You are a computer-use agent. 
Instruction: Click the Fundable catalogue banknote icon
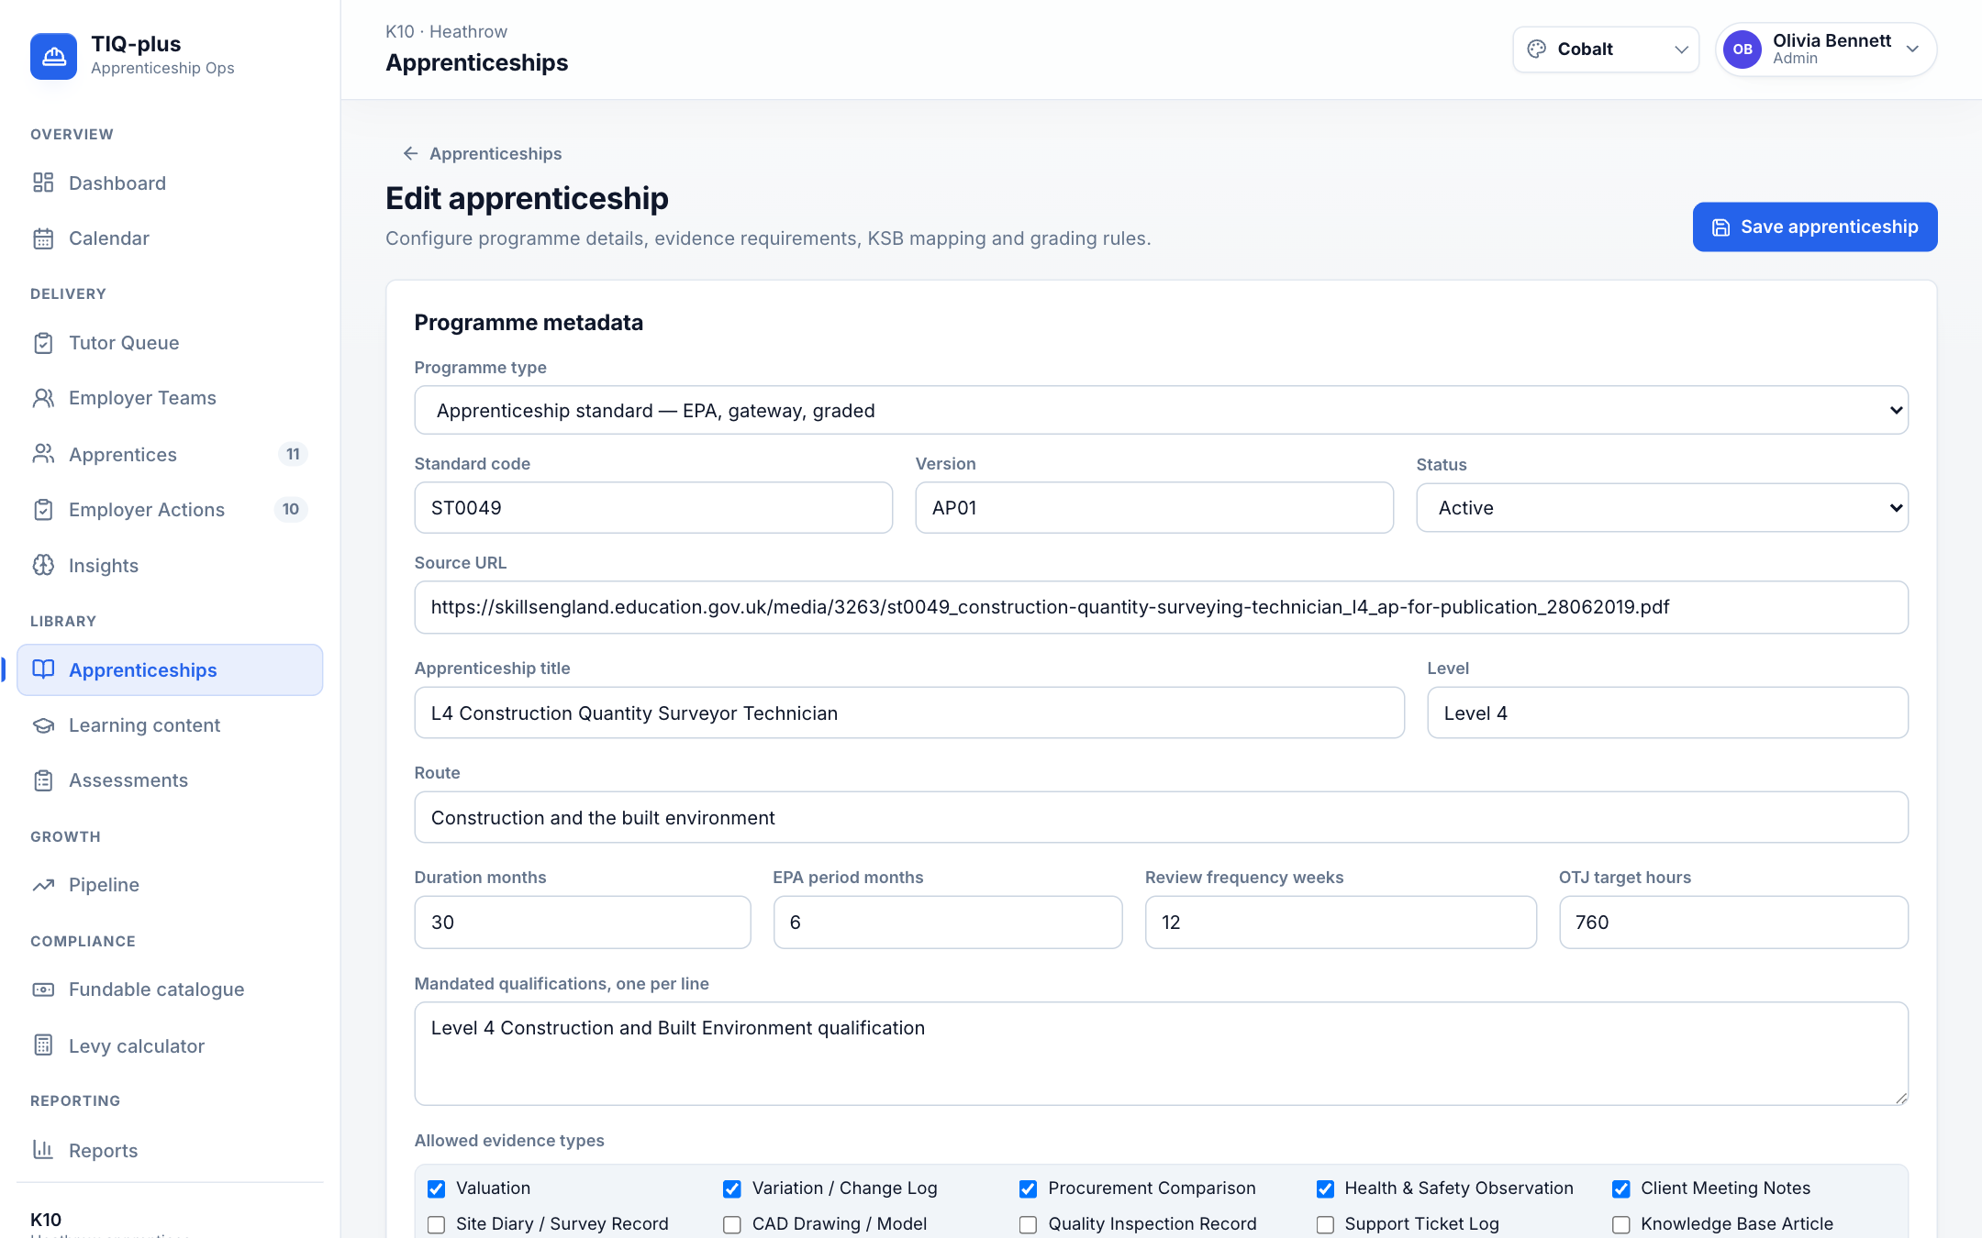tap(43, 989)
